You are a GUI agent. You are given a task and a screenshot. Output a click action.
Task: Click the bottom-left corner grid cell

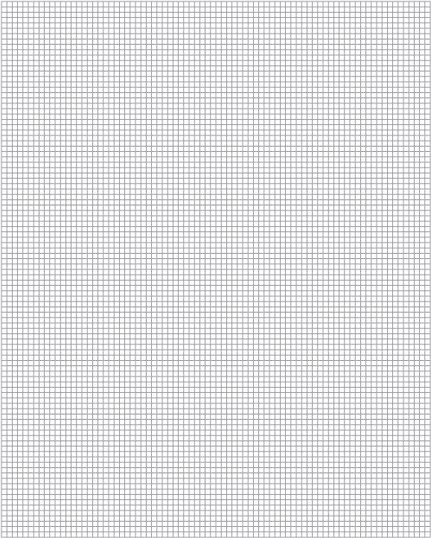pyautogui.click(x=4, y=534)
